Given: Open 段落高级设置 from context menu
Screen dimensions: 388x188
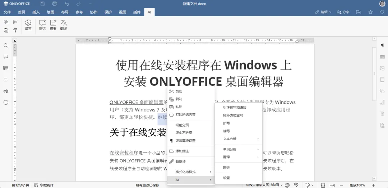Looking at the screenshot, I should pyautogui.click(x=191, y=141).
